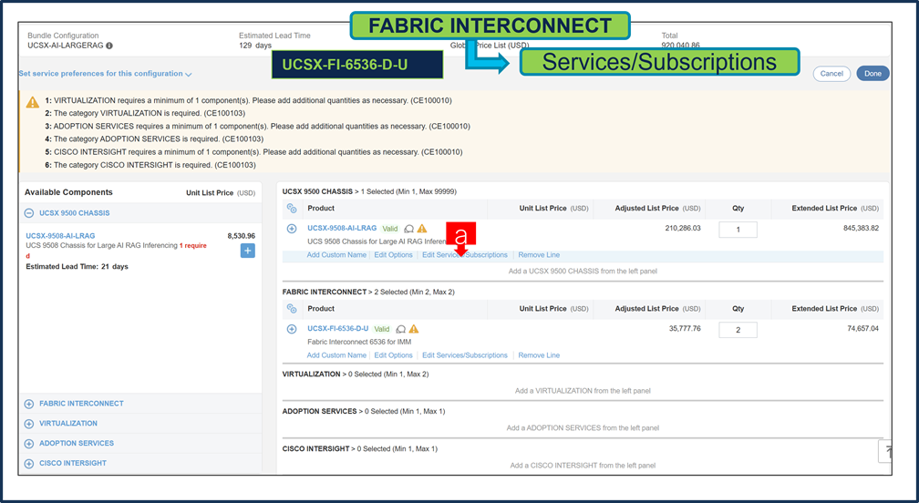Open UCSX-9508-AI-LRAG link in Available Components
This screenshot has width=919, height=503.
tap(60, 236)
